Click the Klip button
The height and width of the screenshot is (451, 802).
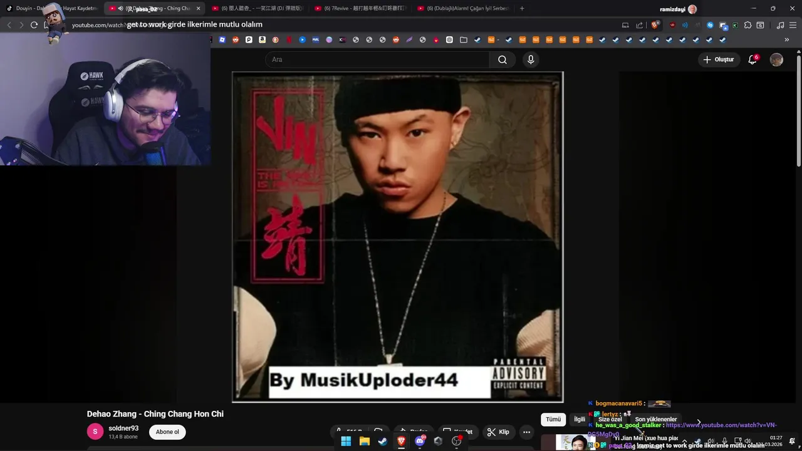[498, 432]
